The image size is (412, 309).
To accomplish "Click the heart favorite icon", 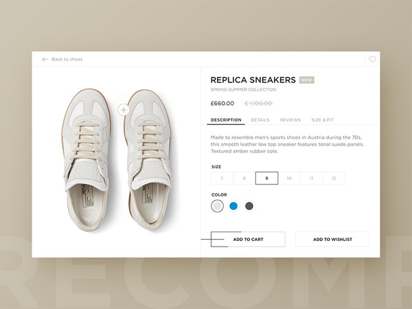I will (x=372, y=59).
